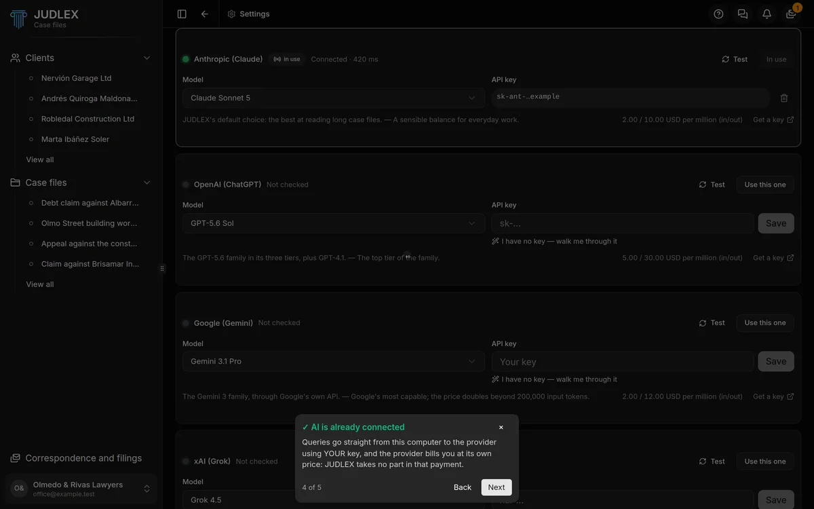Screen dimensions: 814x509
Task: Click the xAI Grok 'Not checked' status
Action: click(257, 461)
